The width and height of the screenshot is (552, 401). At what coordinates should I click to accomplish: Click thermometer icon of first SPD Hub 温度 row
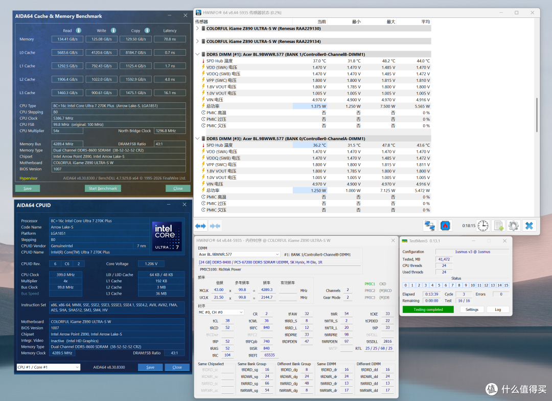click(x=203, y=60)
